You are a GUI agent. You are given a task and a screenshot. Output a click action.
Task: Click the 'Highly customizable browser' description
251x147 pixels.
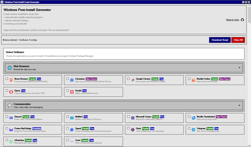click(86, 93)
